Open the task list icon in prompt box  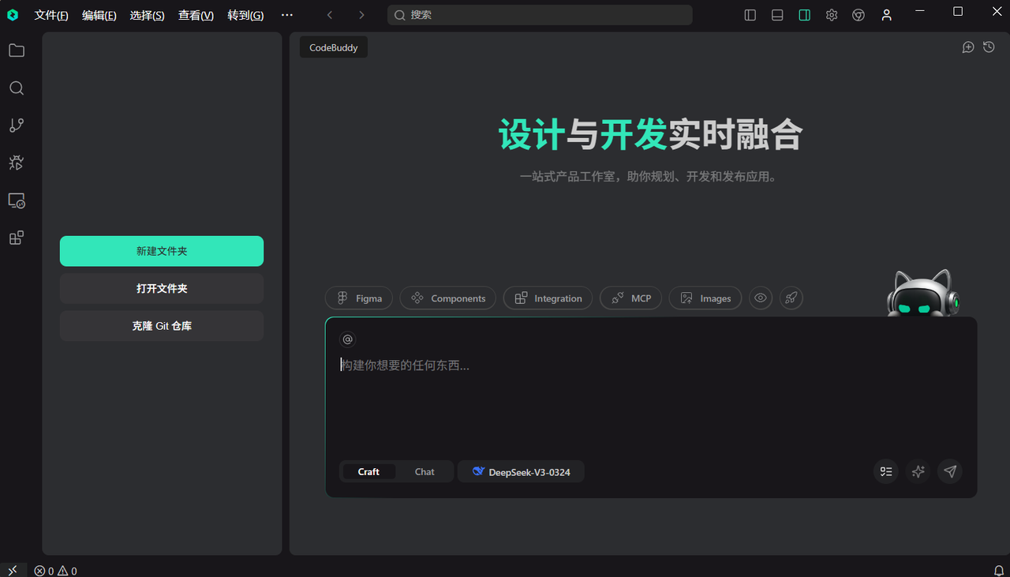pos(886,471)
